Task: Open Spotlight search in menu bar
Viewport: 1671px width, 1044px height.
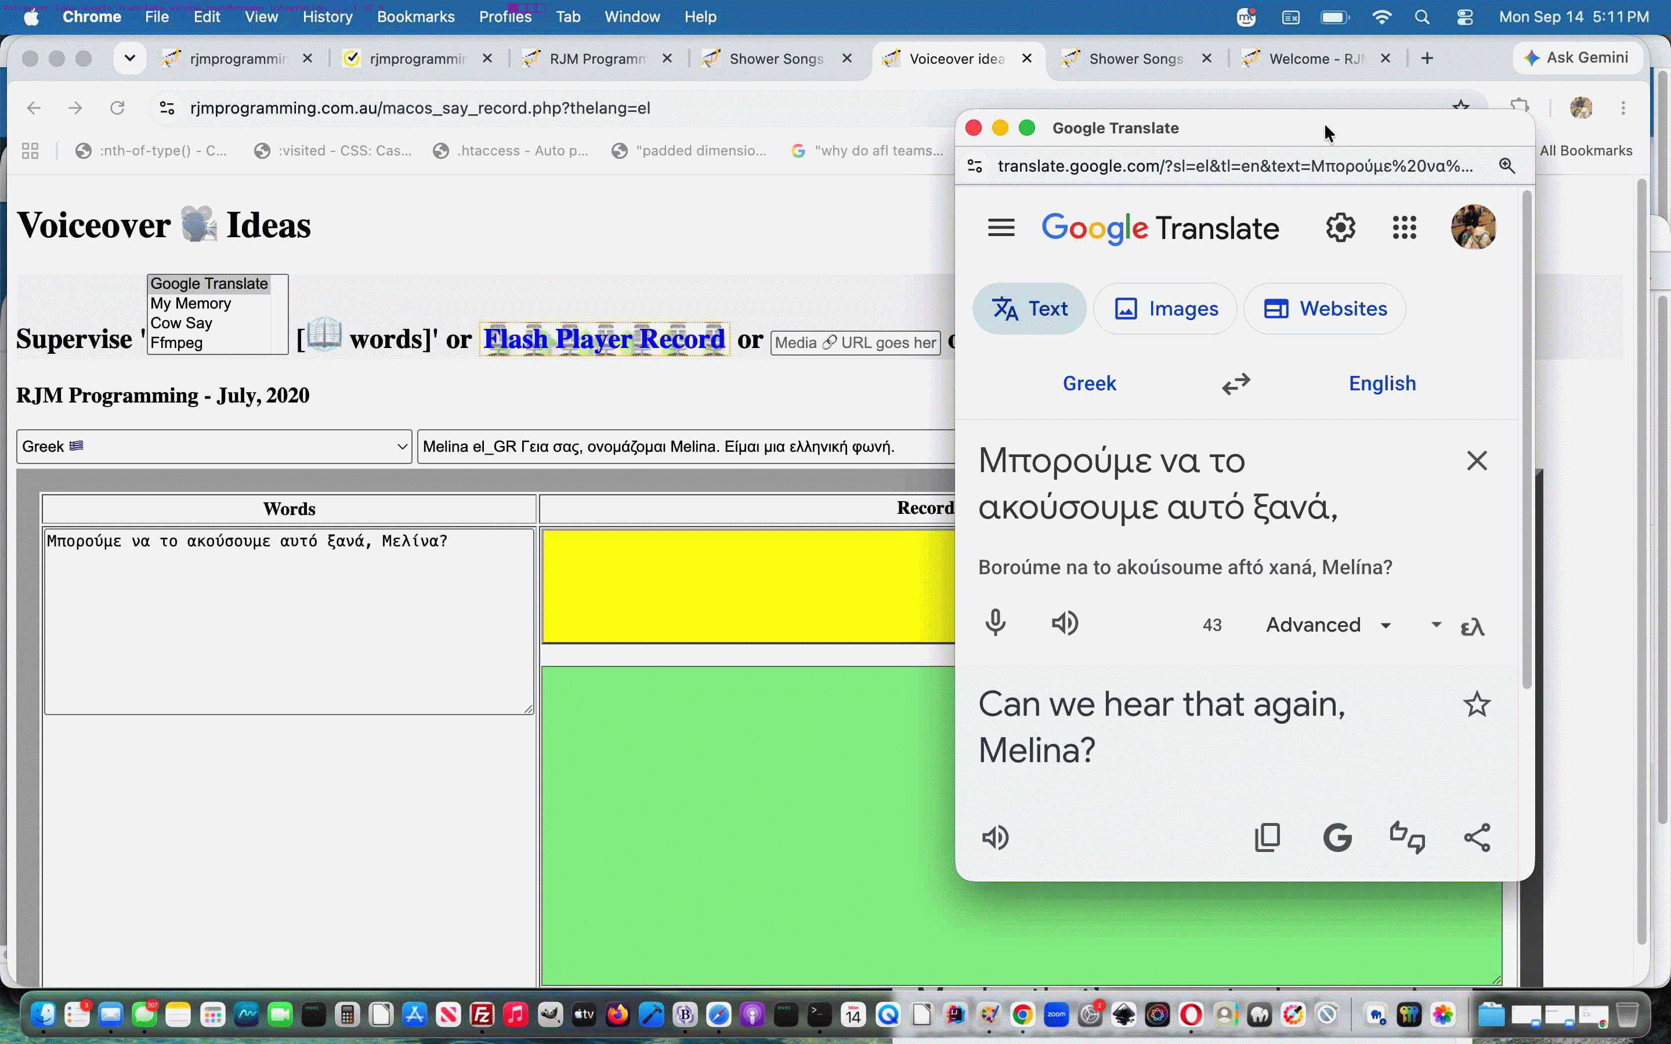Action: [x=1422, y=17]
